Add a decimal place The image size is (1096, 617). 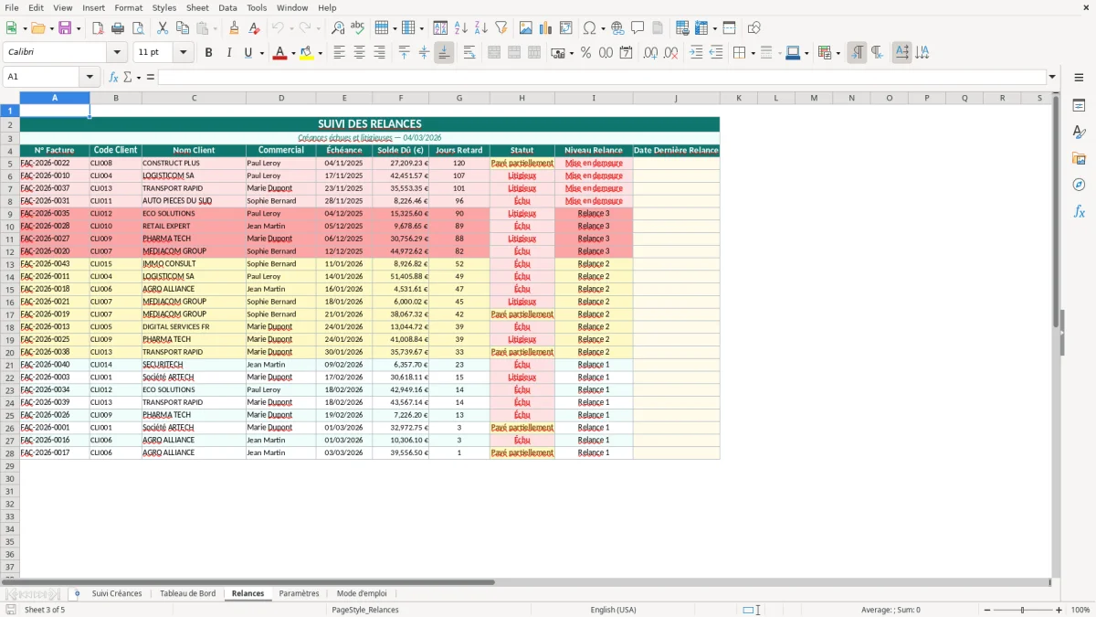pos(650,53)
